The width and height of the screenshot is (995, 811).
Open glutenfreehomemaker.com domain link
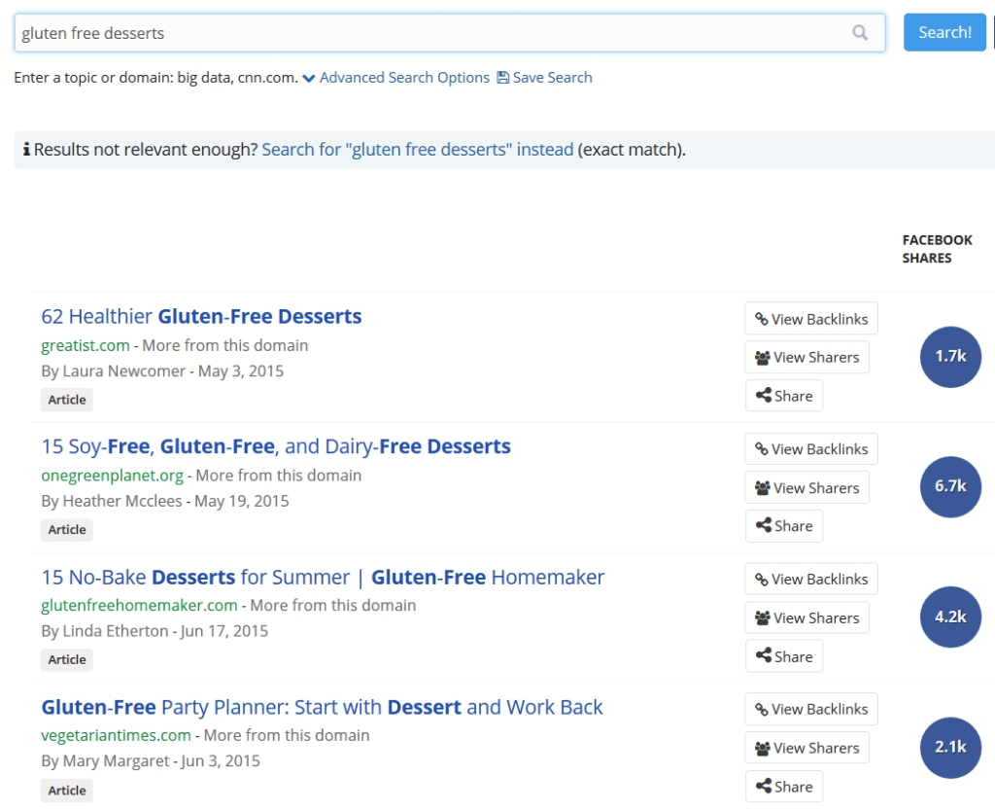tap(139, 605)
